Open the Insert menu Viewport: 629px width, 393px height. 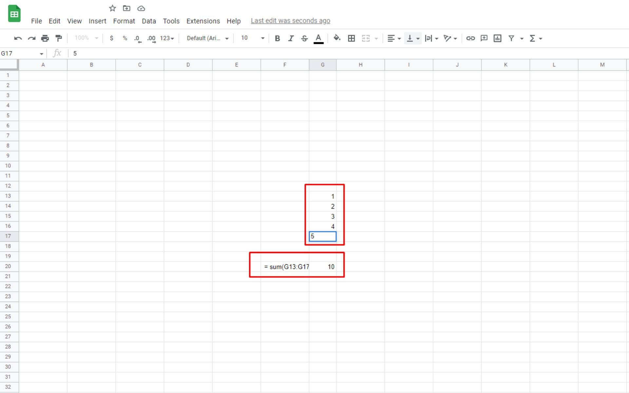[97, 21]
